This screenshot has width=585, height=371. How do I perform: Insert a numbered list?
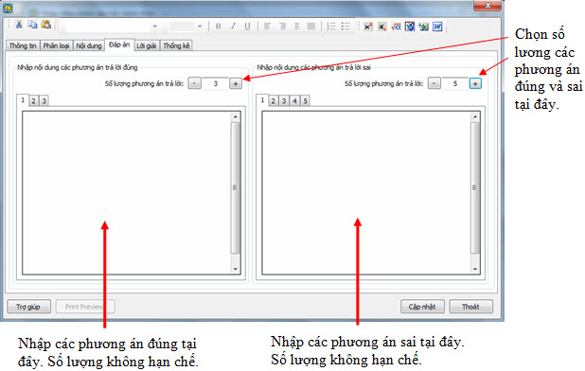coord(331,26)
